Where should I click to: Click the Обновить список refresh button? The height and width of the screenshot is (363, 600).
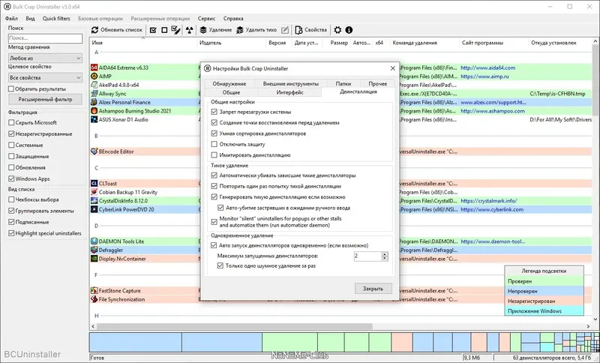click(117, 30)
